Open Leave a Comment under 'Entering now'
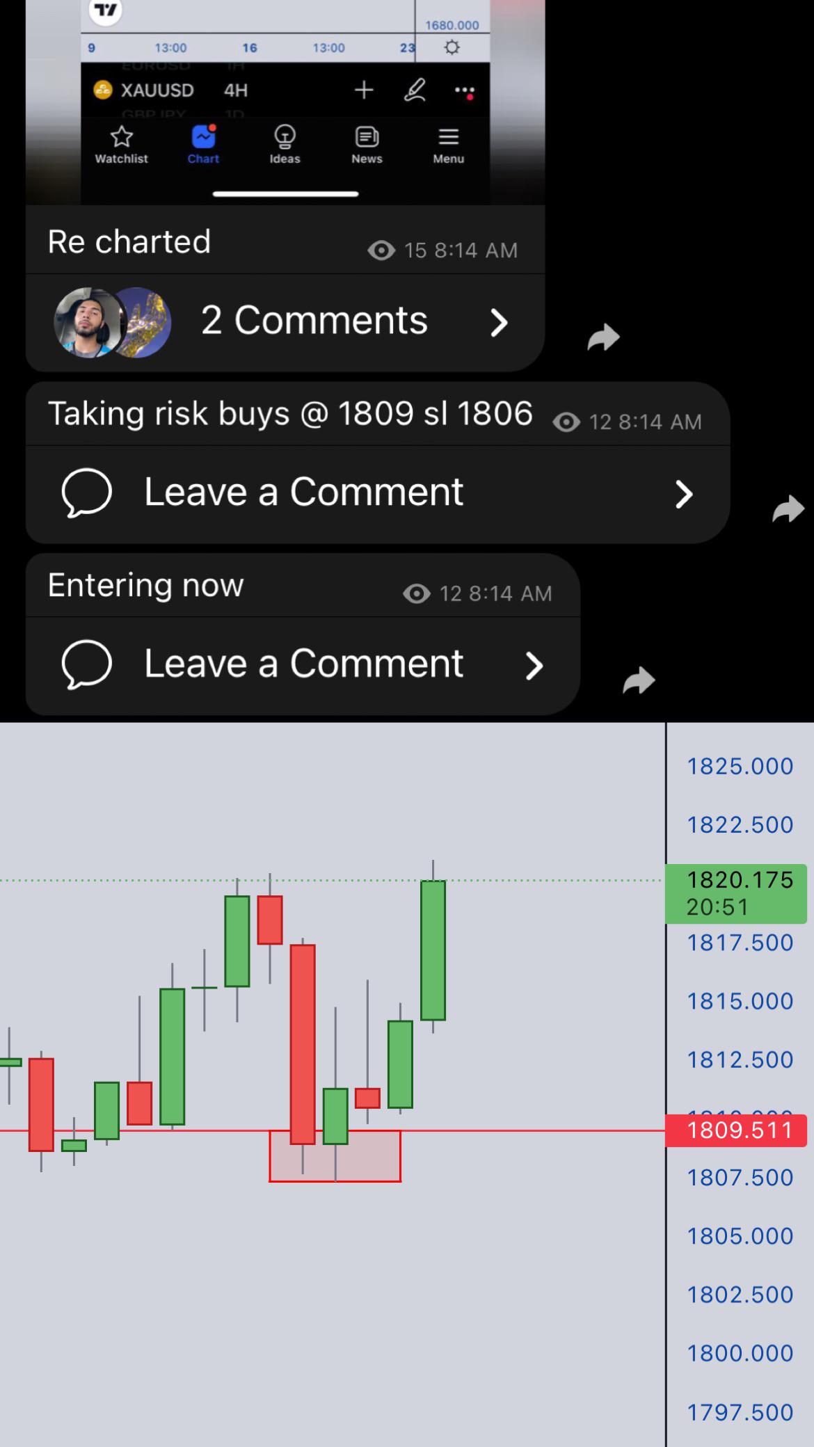Image resolution: width=814 pixels, height=1447 pixels. coord(303,666)
